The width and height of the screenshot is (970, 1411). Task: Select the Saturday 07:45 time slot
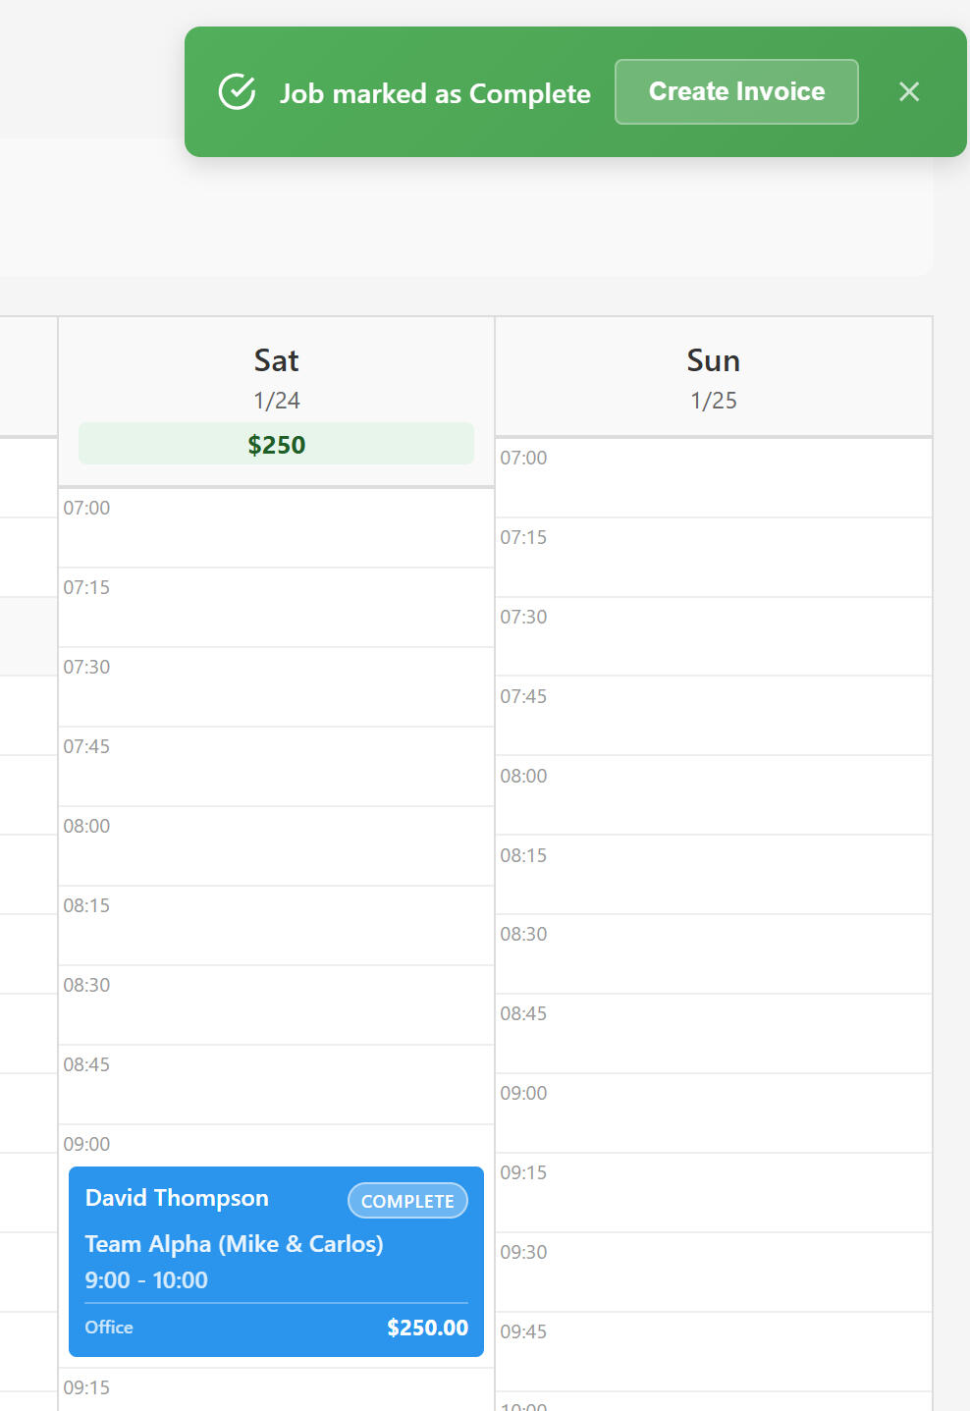click(276, 767)
